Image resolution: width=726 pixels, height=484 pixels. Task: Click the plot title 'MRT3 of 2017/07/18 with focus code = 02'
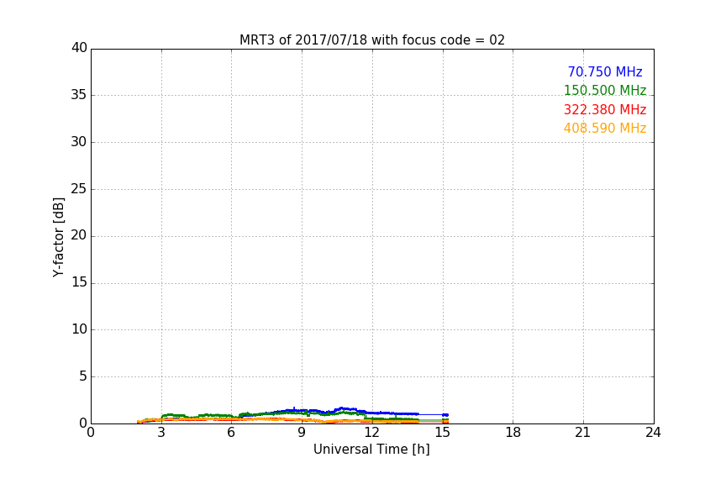(x=371, y=40)
